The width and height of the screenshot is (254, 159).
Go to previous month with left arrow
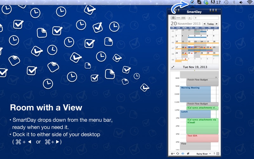[204, 24]
